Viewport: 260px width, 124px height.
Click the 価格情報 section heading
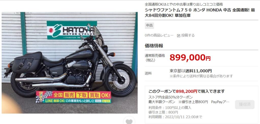pyautogui.click(x=154, y=46)
